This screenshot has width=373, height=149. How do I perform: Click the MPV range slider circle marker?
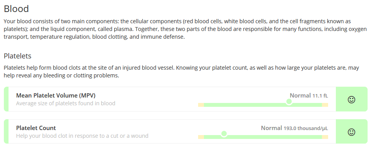click(x=289, y=102)
